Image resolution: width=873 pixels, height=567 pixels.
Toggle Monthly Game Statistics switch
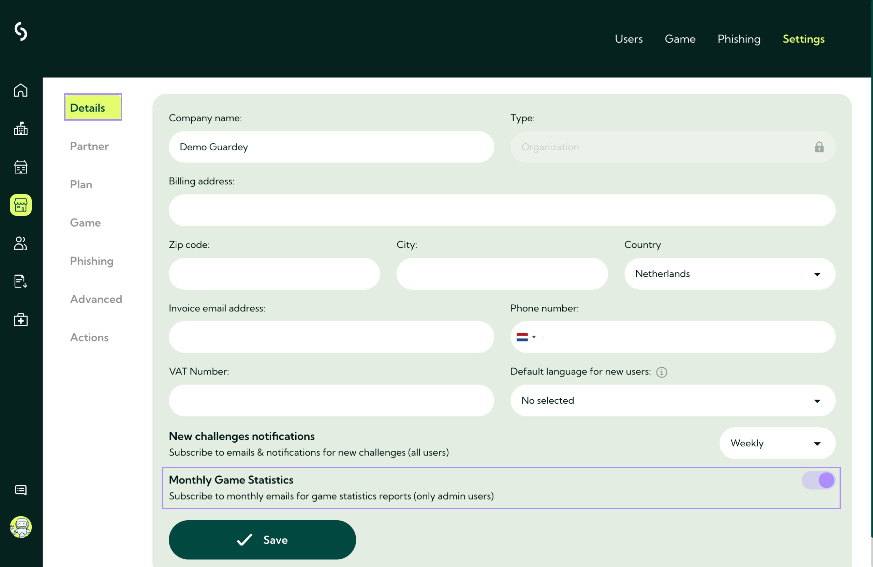[x=818, y=480]
